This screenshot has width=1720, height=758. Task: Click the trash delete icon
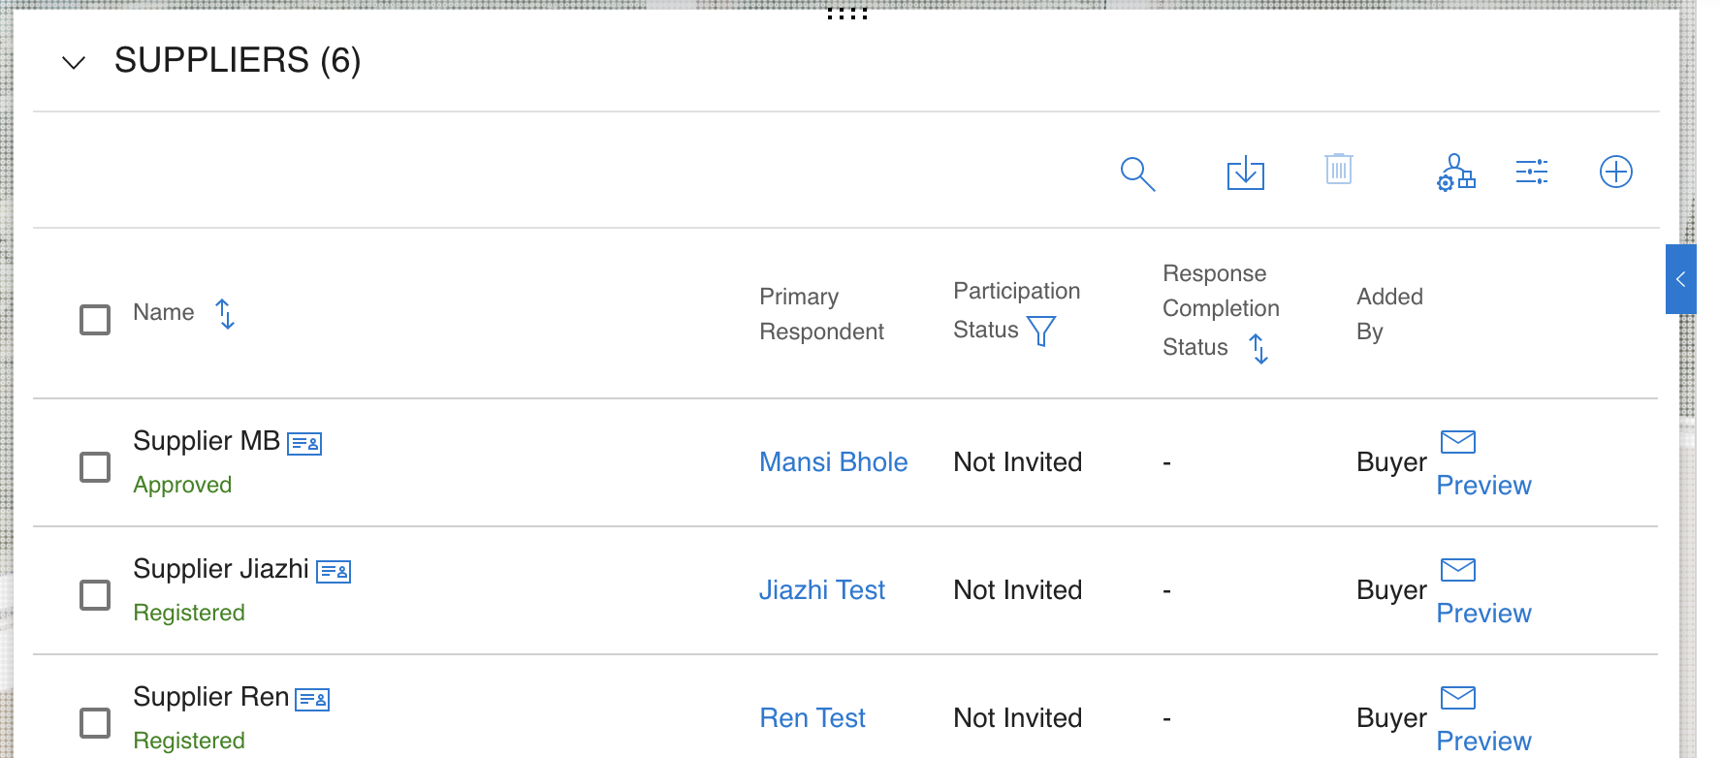point(1339,170)
